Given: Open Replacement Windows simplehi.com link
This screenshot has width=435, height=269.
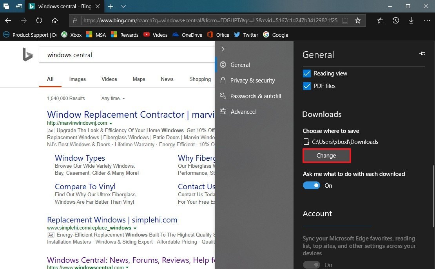Looking at the screenshot, I should pyautogui.click(x=112, y=220).
